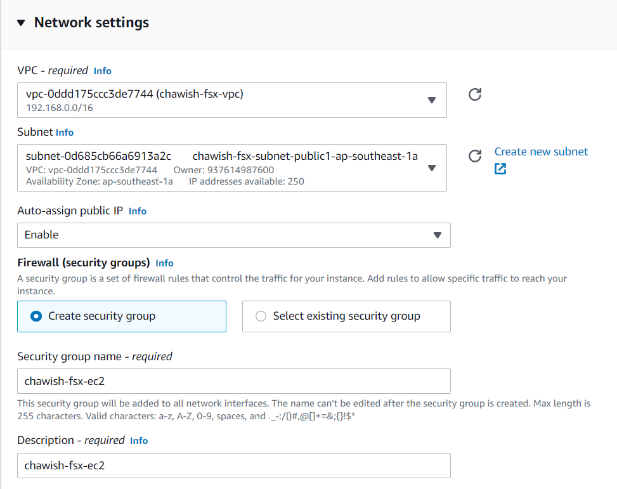Click the external link icon beside Create new subnet
Viewport: 617px width, 489px height.
pyautogui.click(x=500, y=169)
